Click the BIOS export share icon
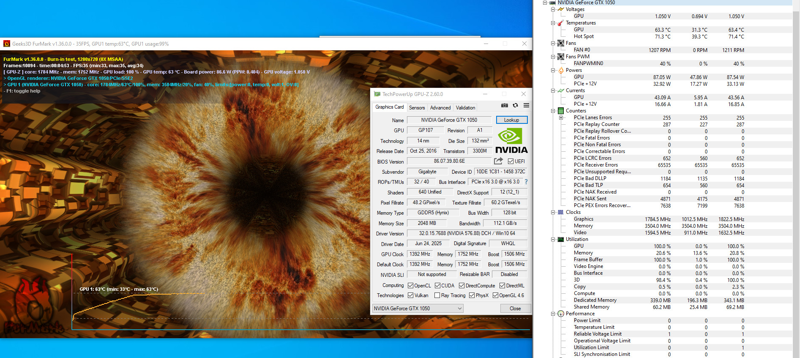Screen dimensions: 800x358 coord(499,161)
